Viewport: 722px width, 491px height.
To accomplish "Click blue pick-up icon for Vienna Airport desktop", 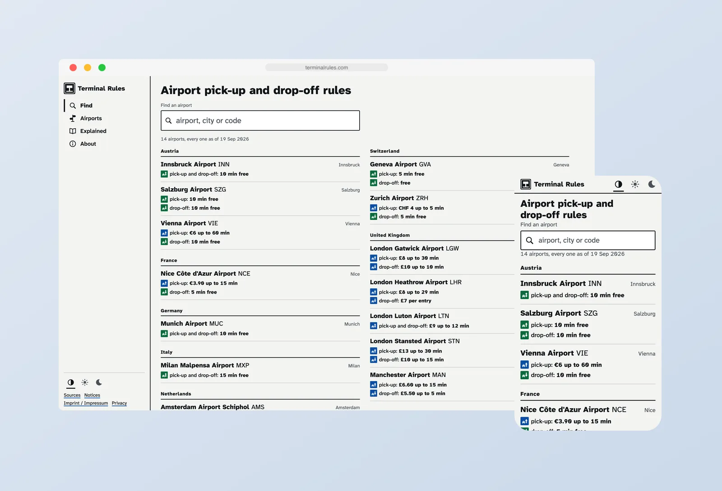I will 164,233.
